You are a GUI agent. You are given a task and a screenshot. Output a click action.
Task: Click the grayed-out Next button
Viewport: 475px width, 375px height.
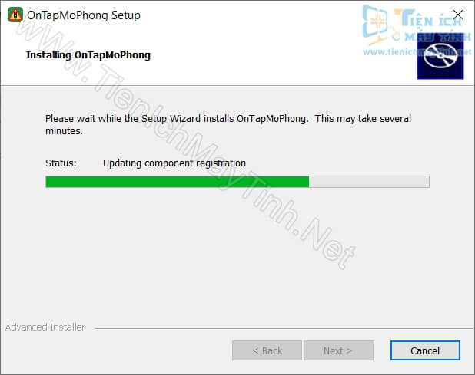tap(338, 350)
